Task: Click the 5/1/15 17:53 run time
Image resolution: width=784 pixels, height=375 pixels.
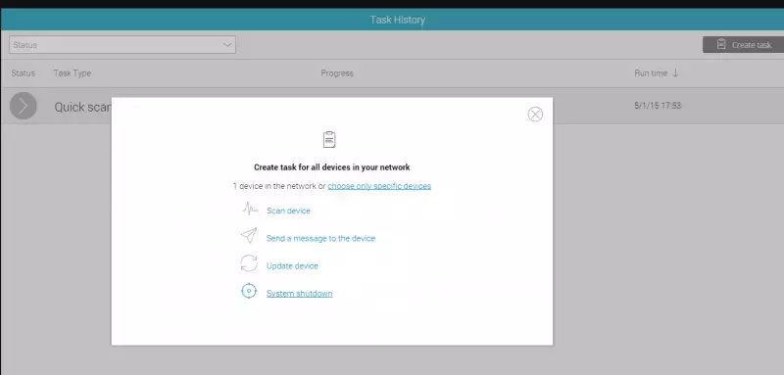Action: 658,106
